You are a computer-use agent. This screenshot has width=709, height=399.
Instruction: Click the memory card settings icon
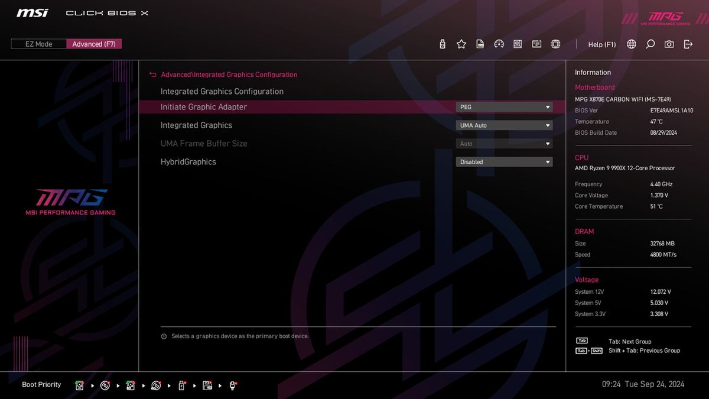(536, 44)
